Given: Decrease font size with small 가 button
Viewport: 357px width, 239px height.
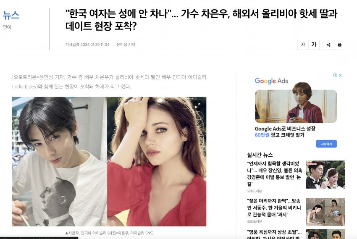Looking at the screenshot, I should click(303, 45).
